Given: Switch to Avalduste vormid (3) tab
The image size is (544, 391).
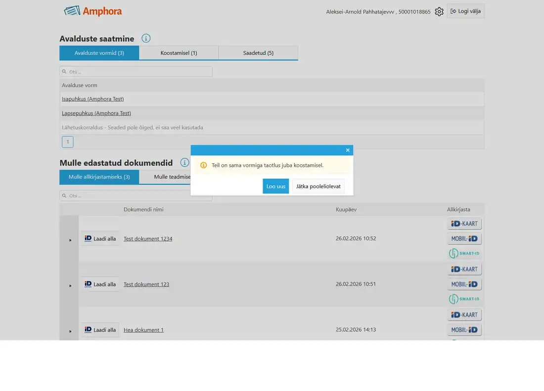Looking at the screenshot, I should click(x=99, y=53).
